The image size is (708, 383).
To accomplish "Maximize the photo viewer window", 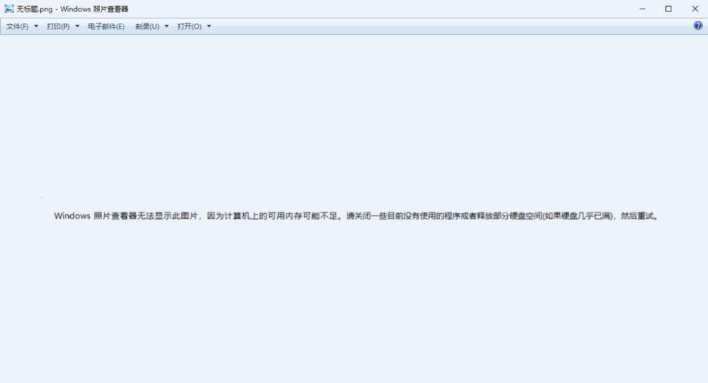I will [669, 9].
